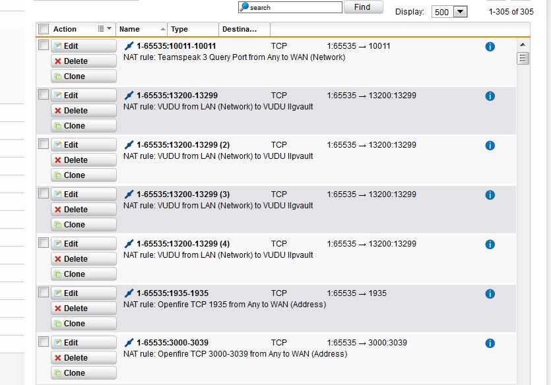The width and height of the screenshot is (551, 385).
Task: Click the service icon beside 1-65535:13200-13299 (3)
Action: 129,194
